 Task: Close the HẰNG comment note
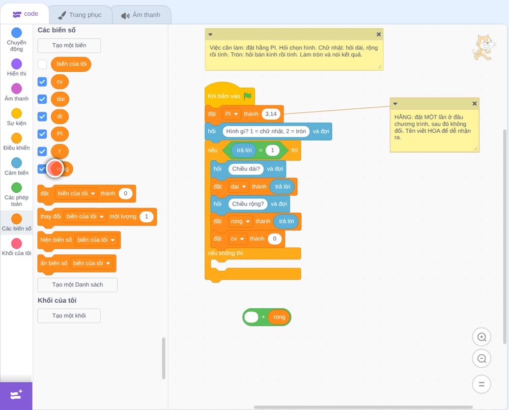click(474, 103)
